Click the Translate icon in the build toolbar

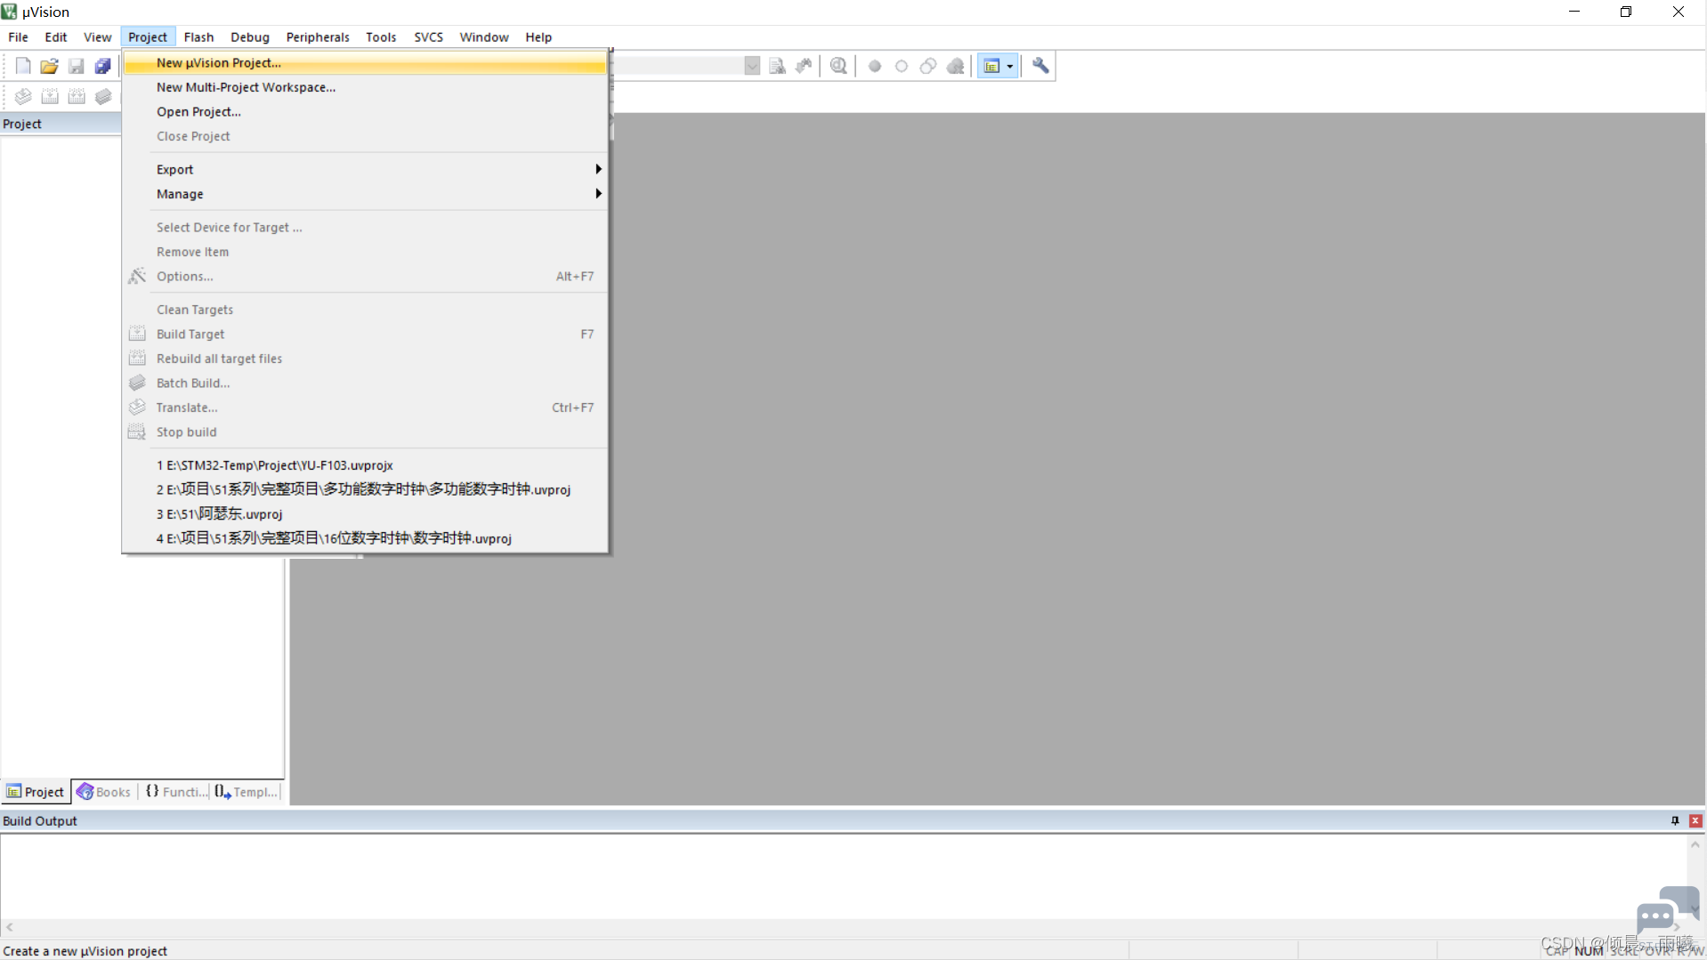point(23,96)
